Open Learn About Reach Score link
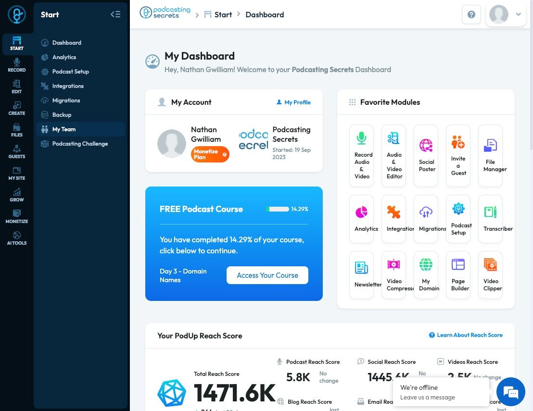 [466, 335]
